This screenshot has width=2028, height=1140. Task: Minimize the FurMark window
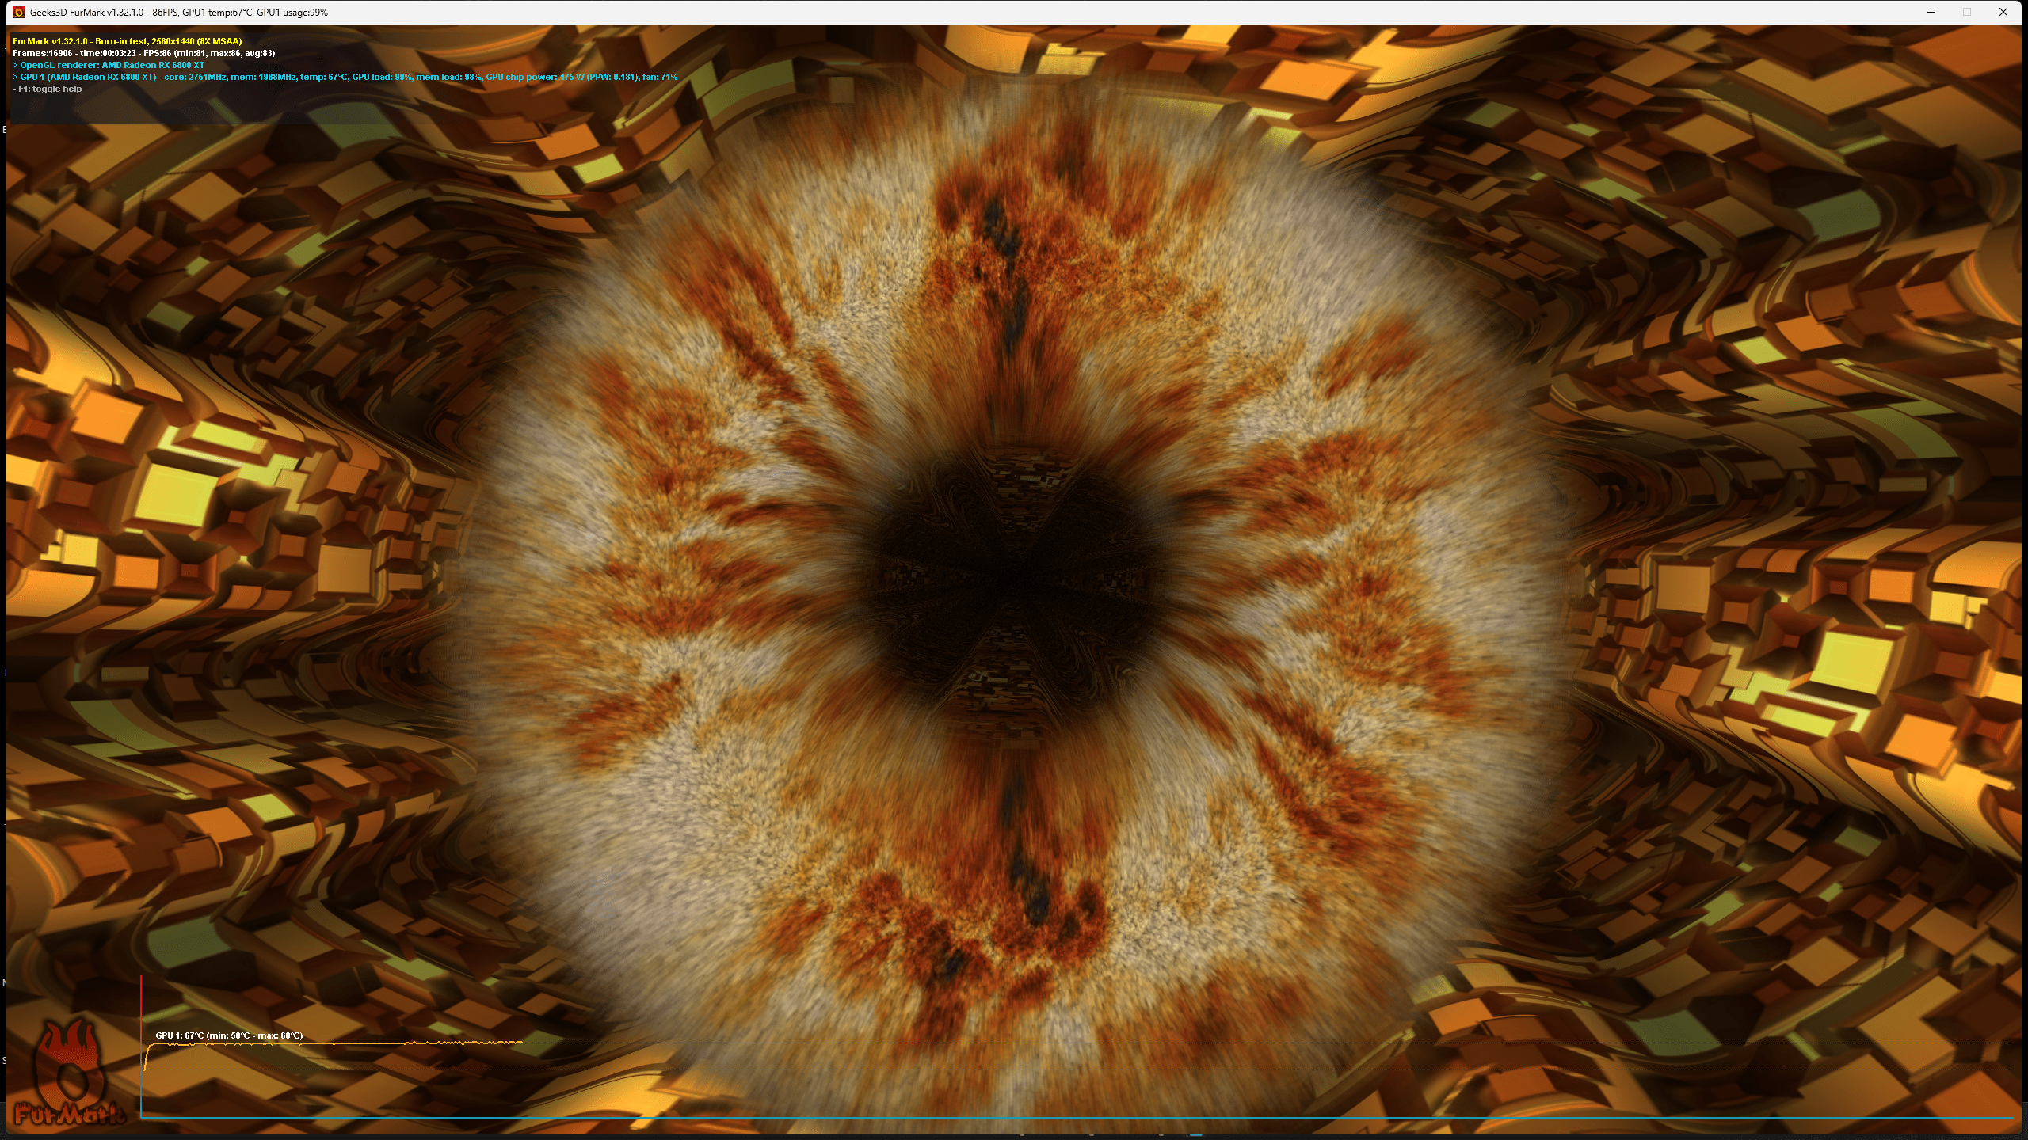point(1931,12)
